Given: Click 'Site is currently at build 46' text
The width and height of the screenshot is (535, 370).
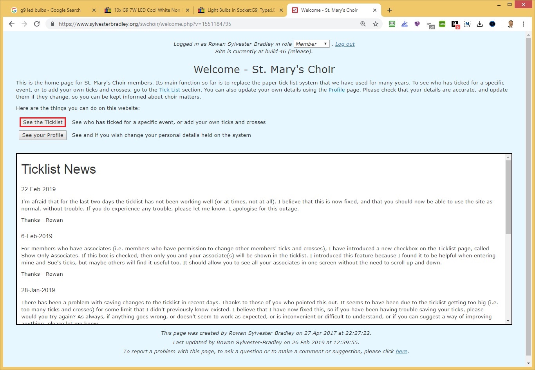Looking at the screenshot, I should tap(264, 51).
